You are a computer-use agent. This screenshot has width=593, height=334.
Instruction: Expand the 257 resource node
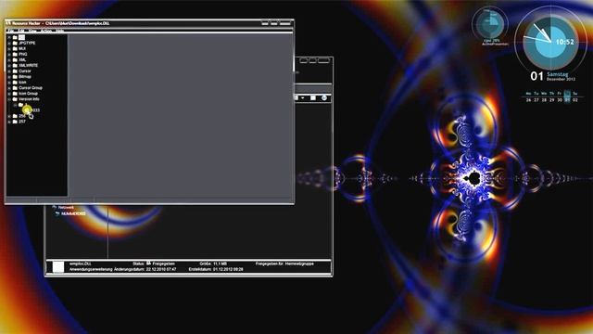9,122
